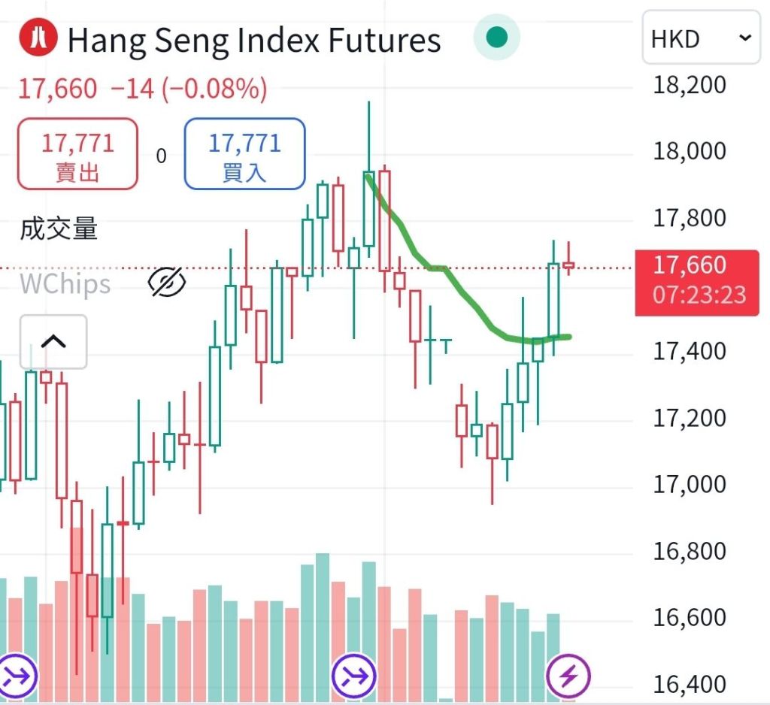Click the leftmost purple arrow event icon
Screen dimensions: 770x705
pyautogui.click(x=17, y=674)
